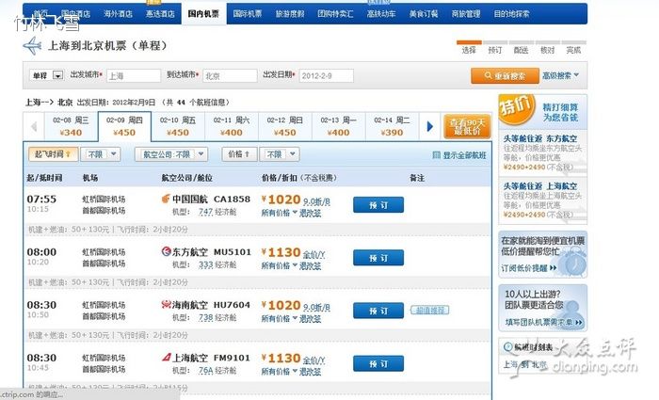Click the 显示全部航班 show-all-flights icon
Viewport: 659px width, 400px height.
pos(436,154)
